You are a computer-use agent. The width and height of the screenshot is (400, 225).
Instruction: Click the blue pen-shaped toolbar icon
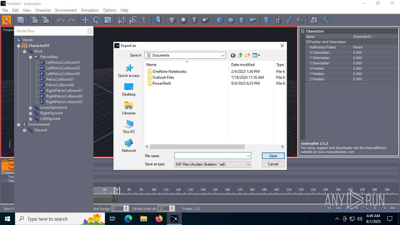[x=289, y=20]
